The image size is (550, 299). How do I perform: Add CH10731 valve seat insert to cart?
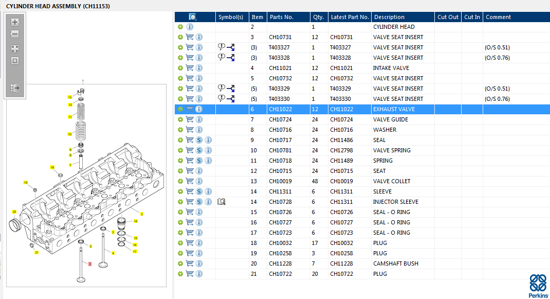pyautogui.click(x=190, y=37)
